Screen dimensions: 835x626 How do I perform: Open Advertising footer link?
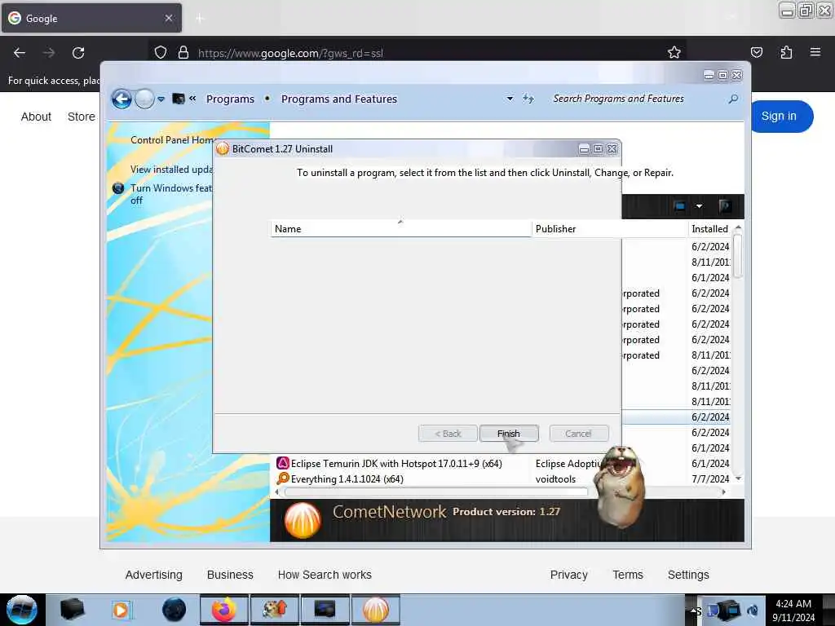coord(154,575)
